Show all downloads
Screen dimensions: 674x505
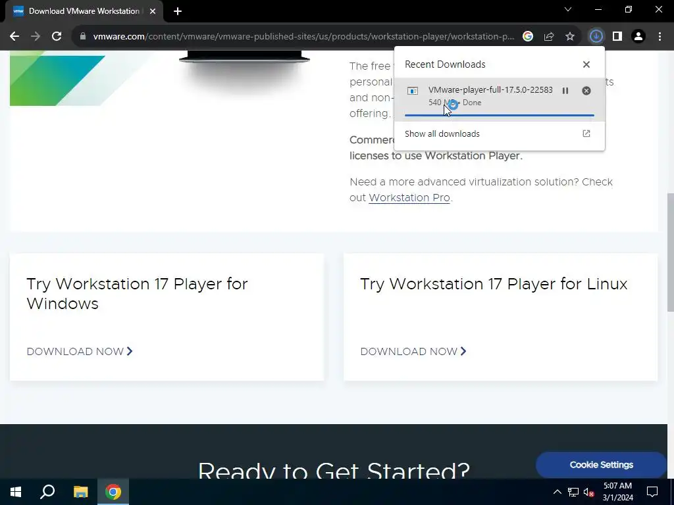click(x=500, y=134)
